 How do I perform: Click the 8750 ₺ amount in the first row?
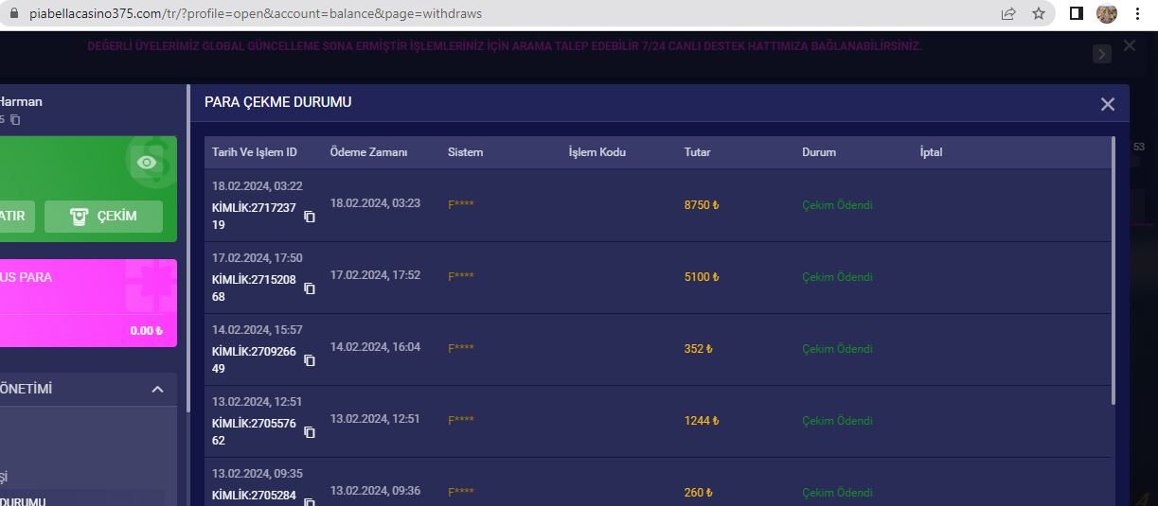pos(702,205)
